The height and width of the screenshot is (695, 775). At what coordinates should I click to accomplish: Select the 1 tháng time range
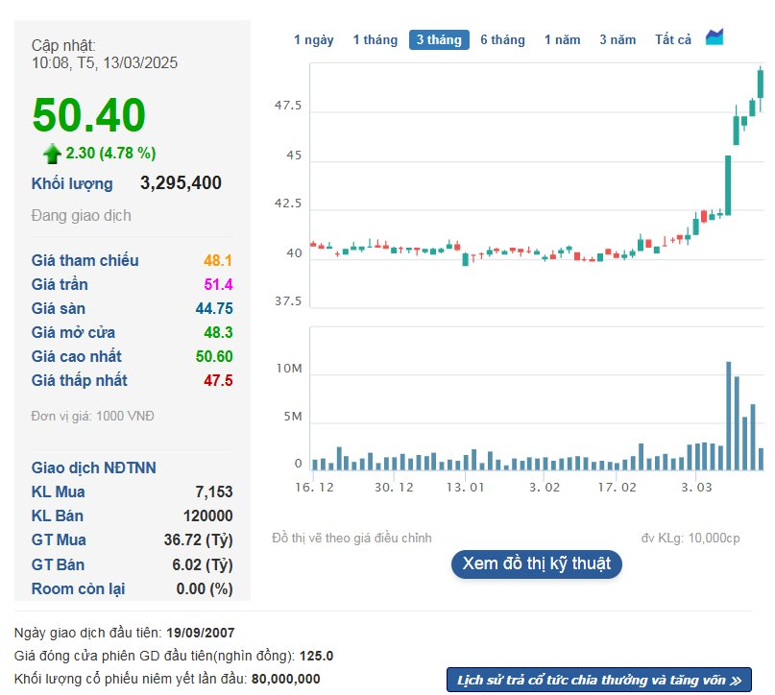(x=375, y=39)
